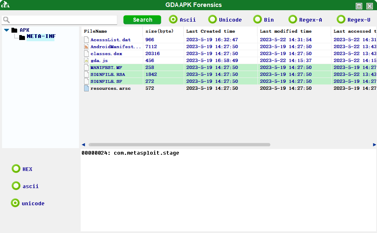Click the SIGNFILE.SF file icon
The height and width of the screenshot is (233, 377).
[x=86, y=81]
